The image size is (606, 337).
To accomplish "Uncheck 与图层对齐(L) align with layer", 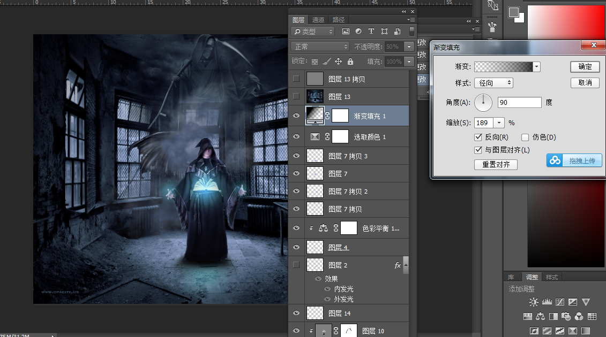I will [478, 150].
